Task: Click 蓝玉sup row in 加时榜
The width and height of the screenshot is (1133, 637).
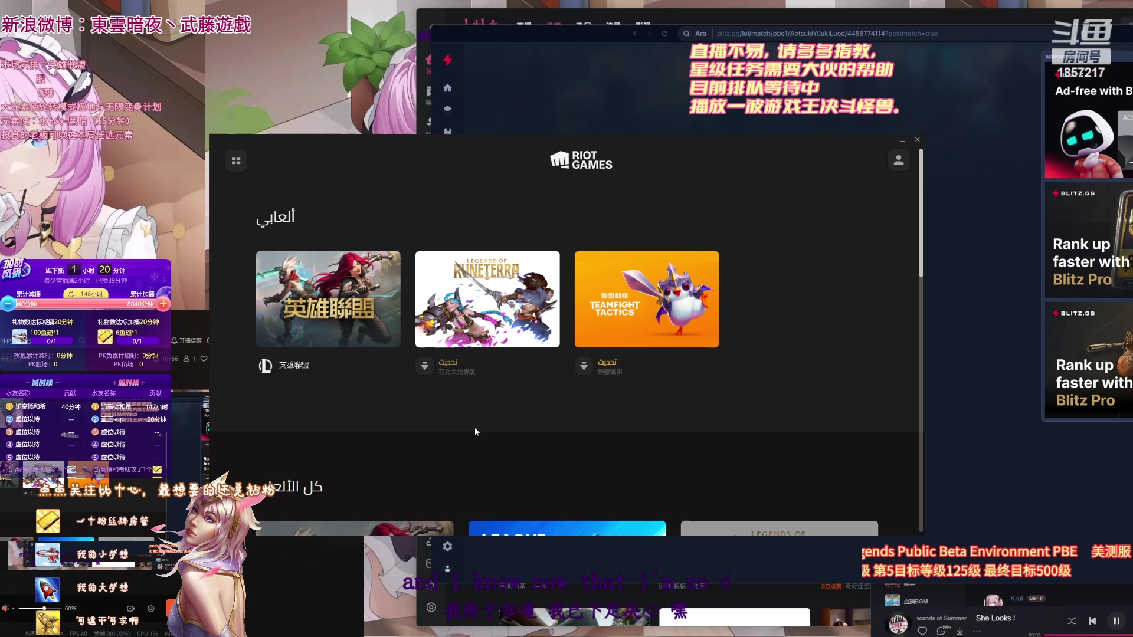Action: [x=129, y=419]
